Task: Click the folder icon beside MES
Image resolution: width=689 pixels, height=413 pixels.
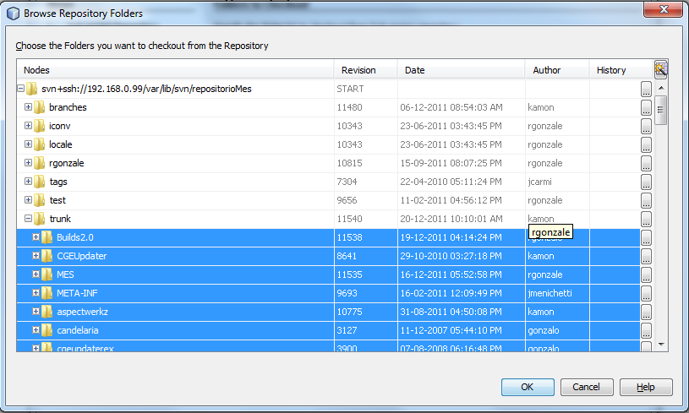Action: pos(48,274)
